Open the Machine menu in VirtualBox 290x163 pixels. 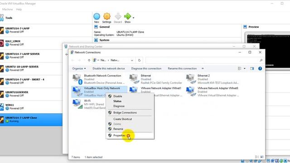pyautogui.click(x=8, y=9)
